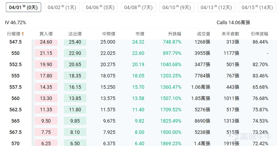Click ask price 20.65 for 552.5 strike
This screenshot has height=146, width=277.
pos(75,65)
